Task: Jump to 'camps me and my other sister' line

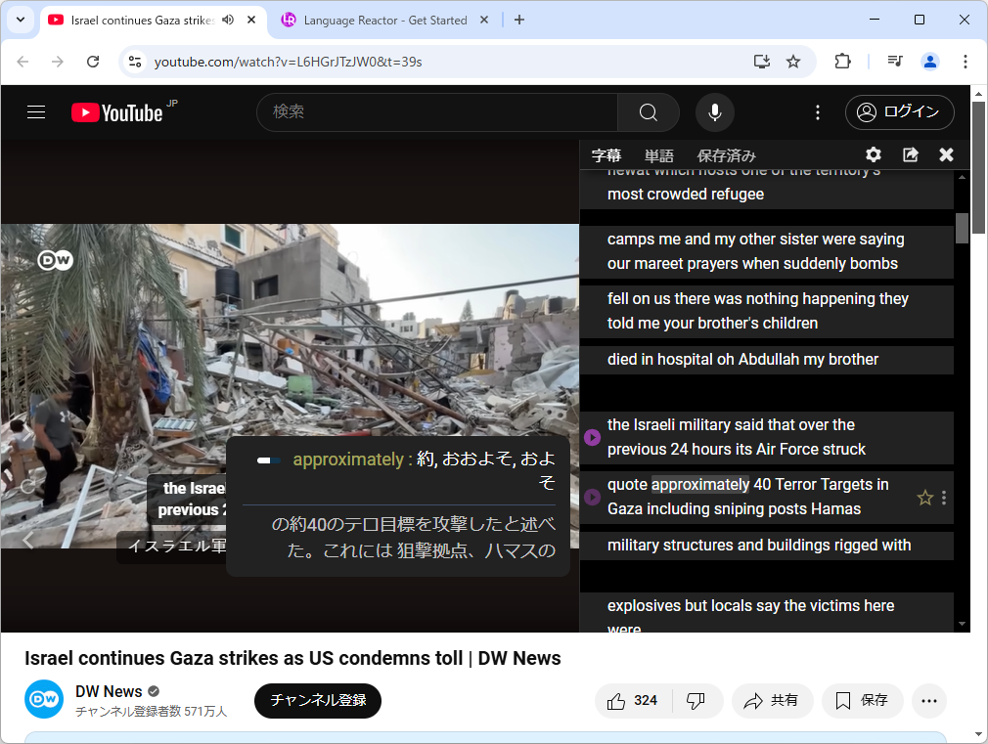Action: click(x=766, y=251)
